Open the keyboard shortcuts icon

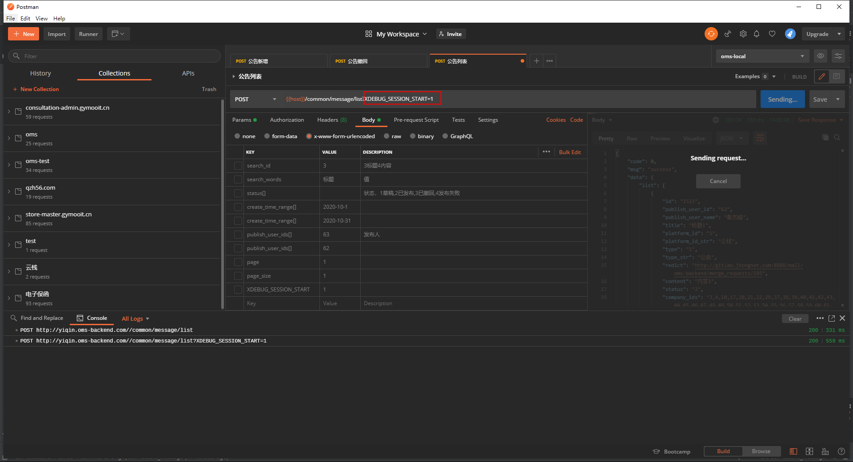click(x=825, y=451)
